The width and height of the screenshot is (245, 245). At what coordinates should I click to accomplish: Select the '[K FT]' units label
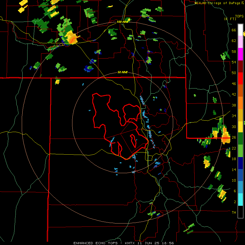(230, 19)
